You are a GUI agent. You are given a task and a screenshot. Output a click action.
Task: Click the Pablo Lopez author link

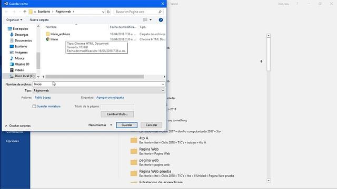pyautogui.click(x=43, y=98)
